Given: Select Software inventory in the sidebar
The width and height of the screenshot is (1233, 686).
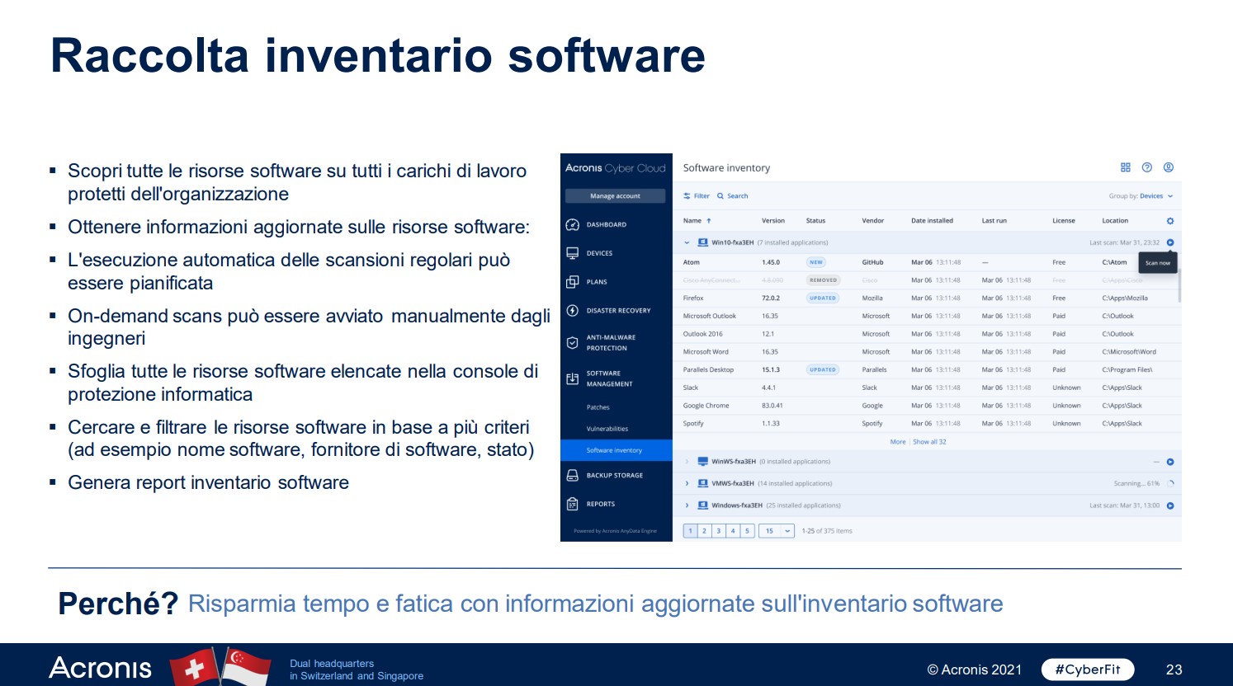Looking at the screenshot, I should point(616,450).
